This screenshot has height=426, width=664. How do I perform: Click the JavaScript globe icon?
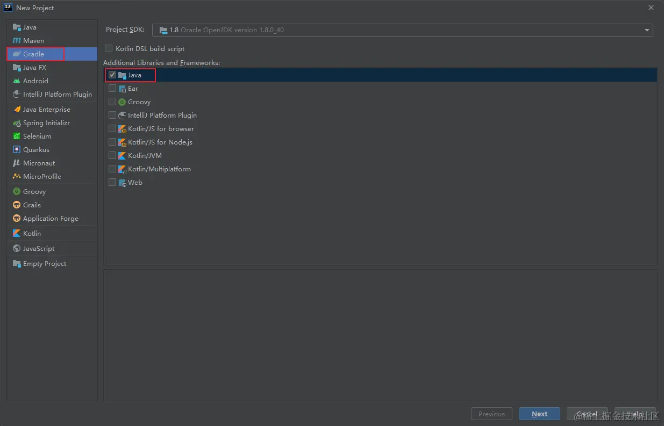(17, 249)
